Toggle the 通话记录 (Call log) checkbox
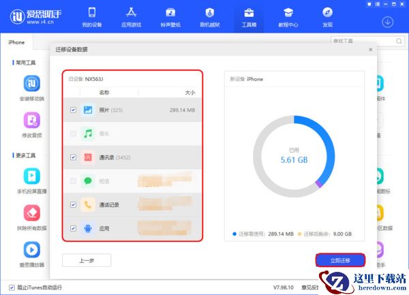The height and width of the screenshot is (295, 409). point(74,204)
